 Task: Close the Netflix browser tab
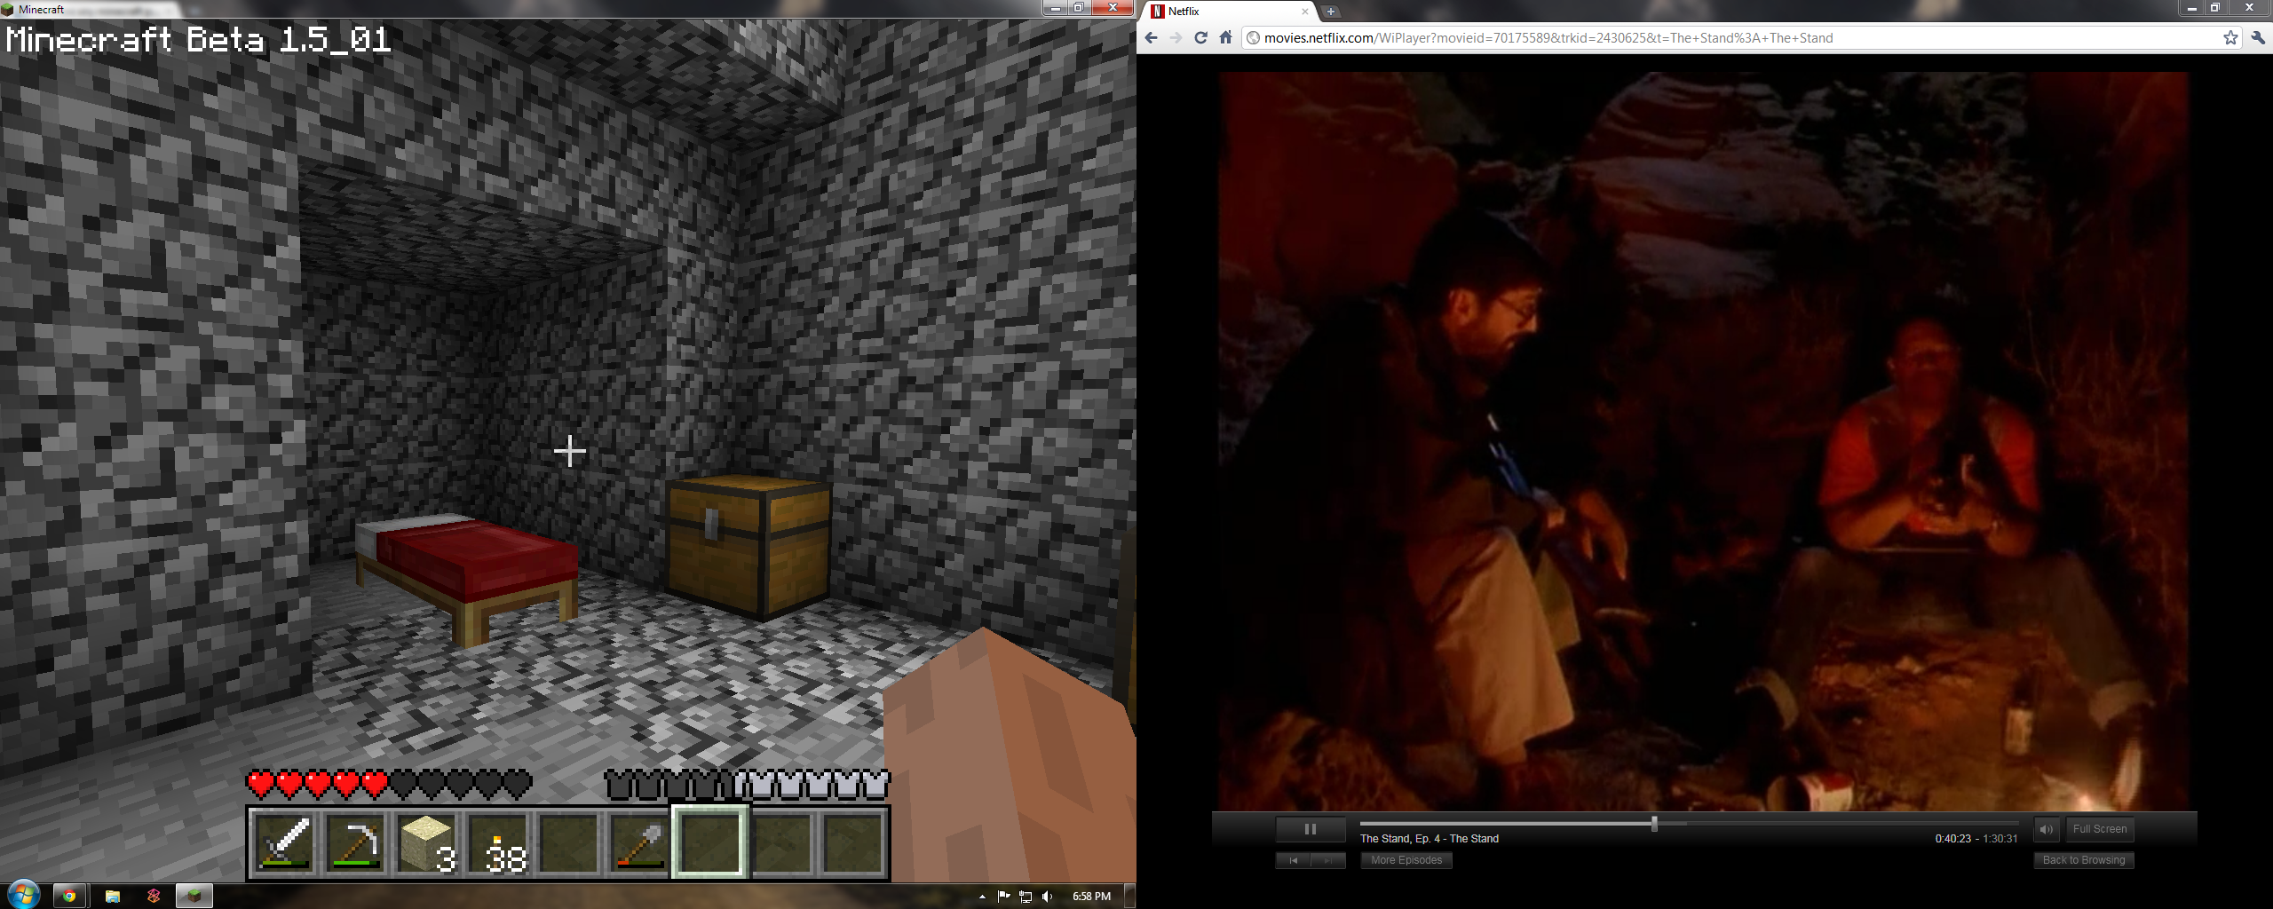[x=1305, y=12]
